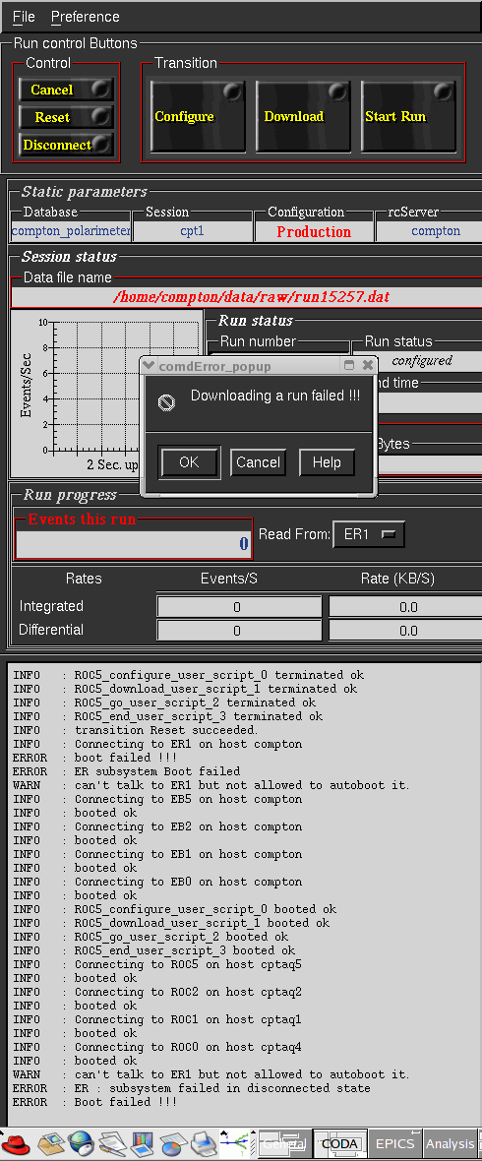Screen dimensions: 482x1161
Task: Click the pie chart presentation icon
Action: click(173, 1144)
